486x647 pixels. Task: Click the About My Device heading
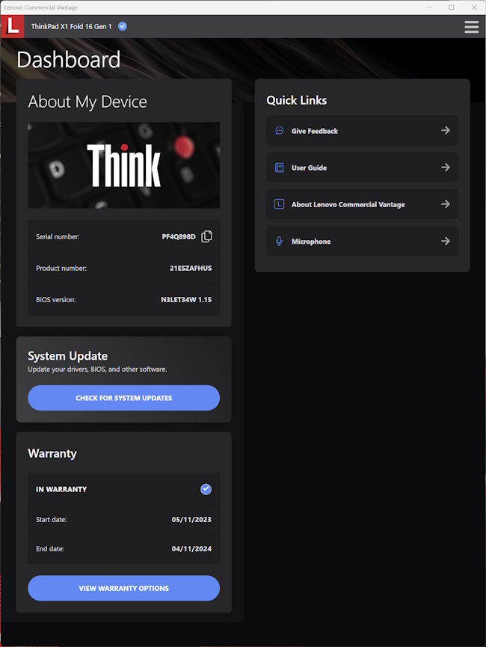[x=87, y=102]
